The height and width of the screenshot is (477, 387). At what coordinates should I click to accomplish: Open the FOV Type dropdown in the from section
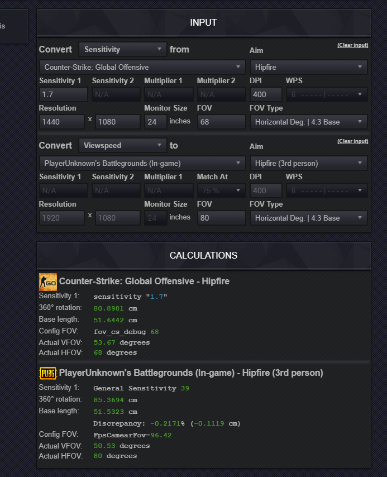pyautogui.click(x=308, y=122)
